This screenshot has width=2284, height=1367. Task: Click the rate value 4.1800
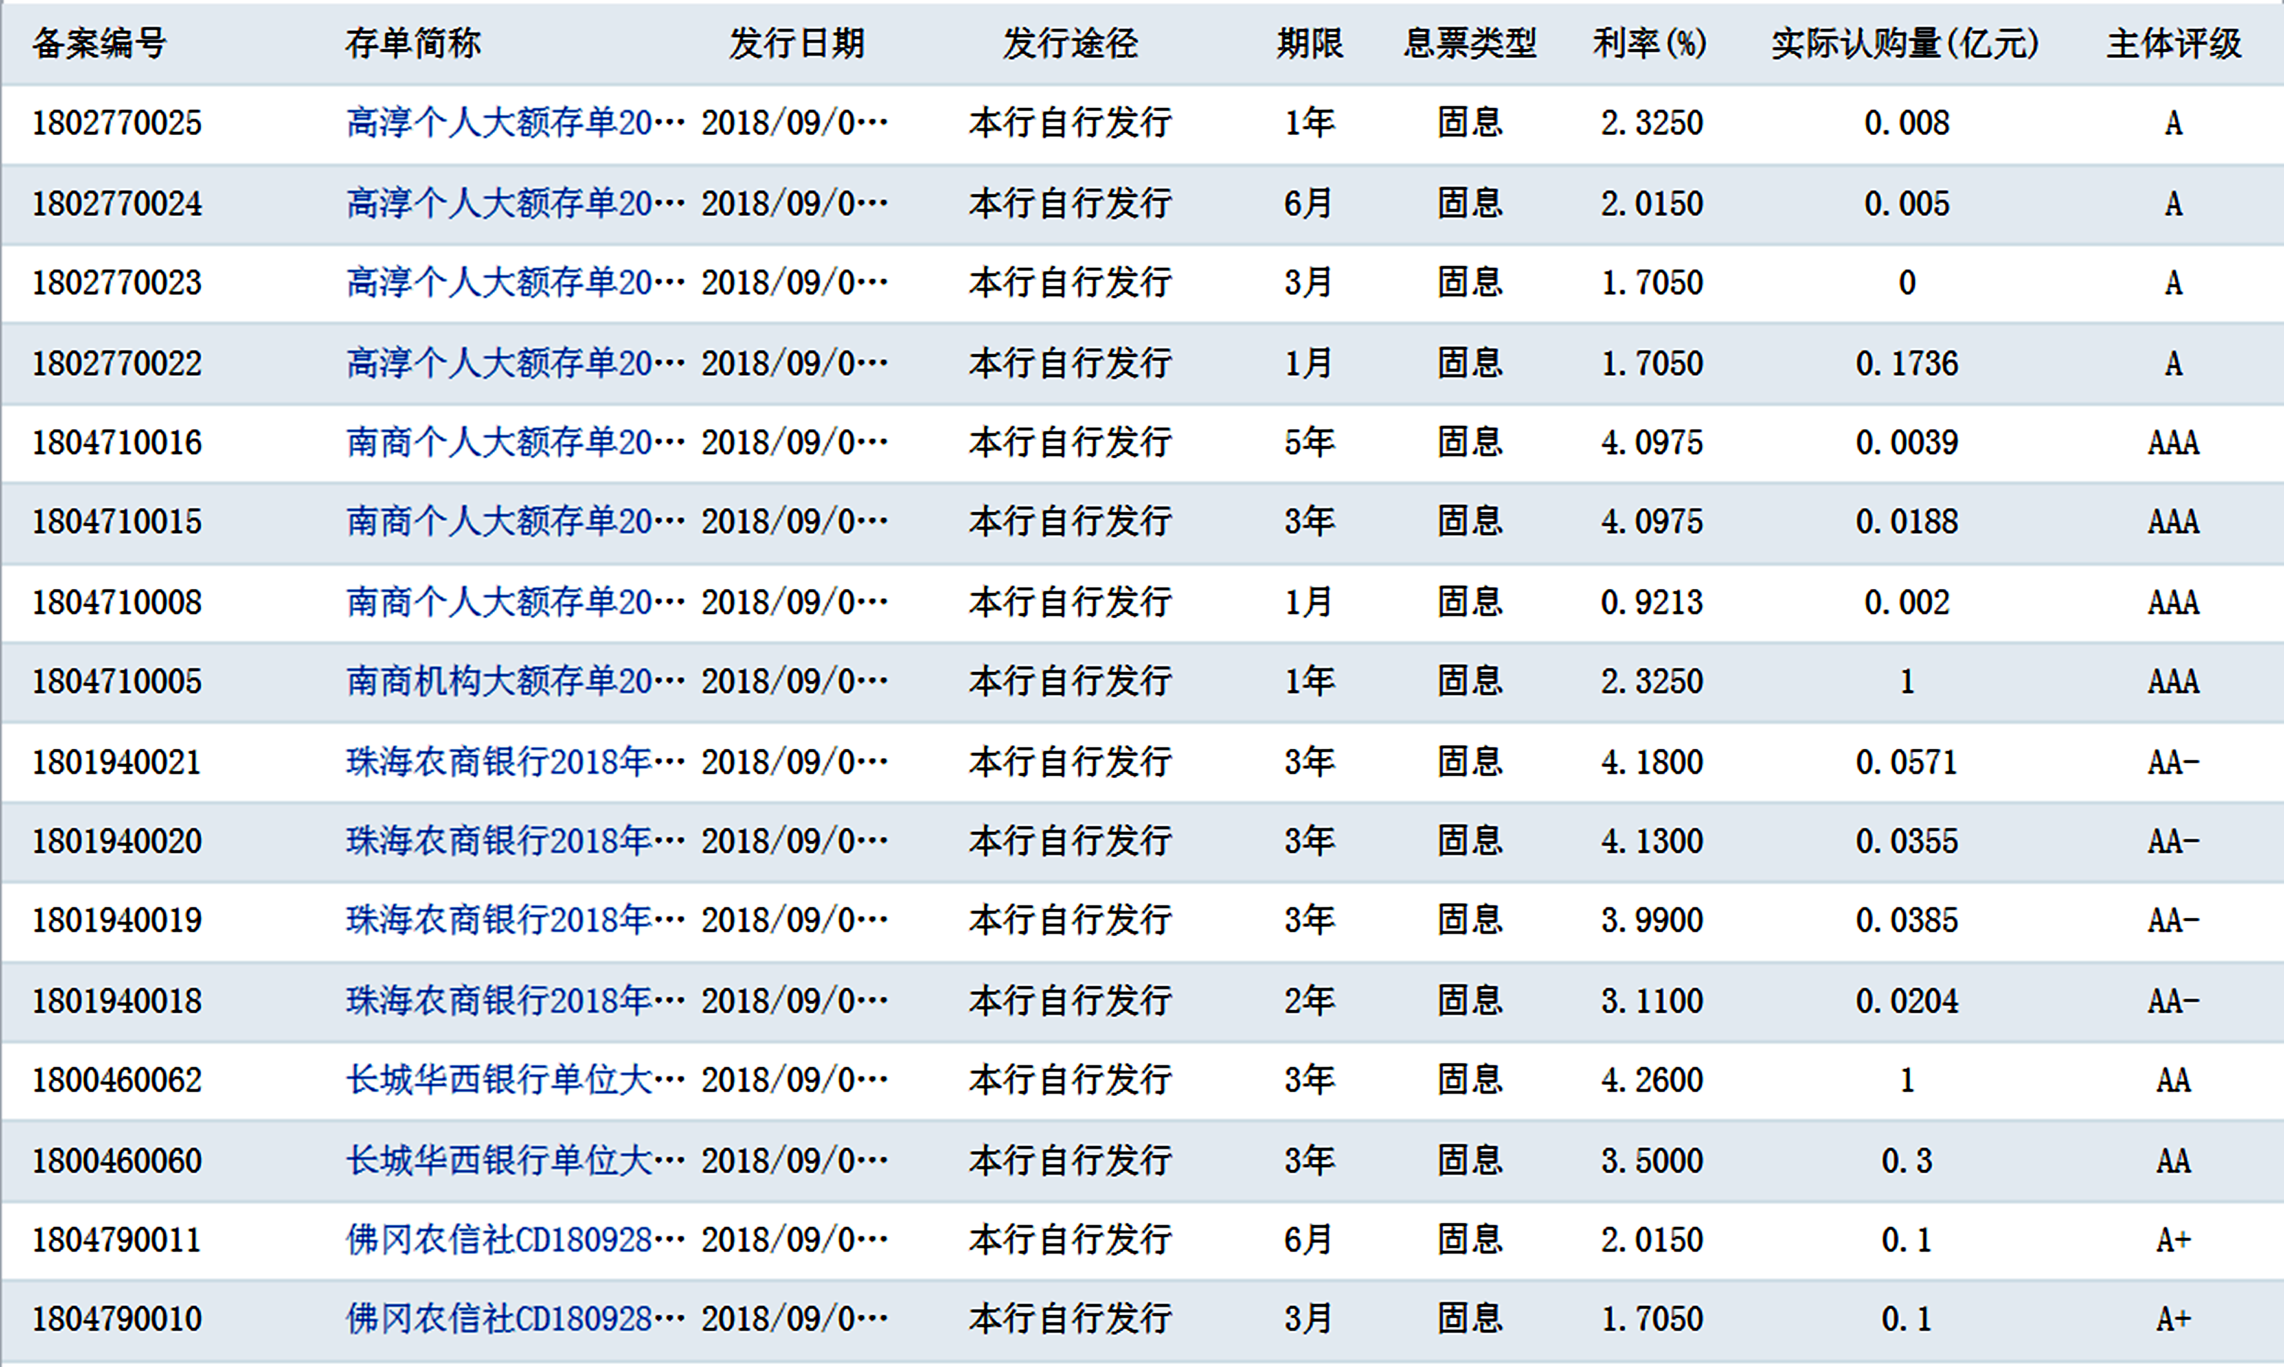click(1652, 762)
